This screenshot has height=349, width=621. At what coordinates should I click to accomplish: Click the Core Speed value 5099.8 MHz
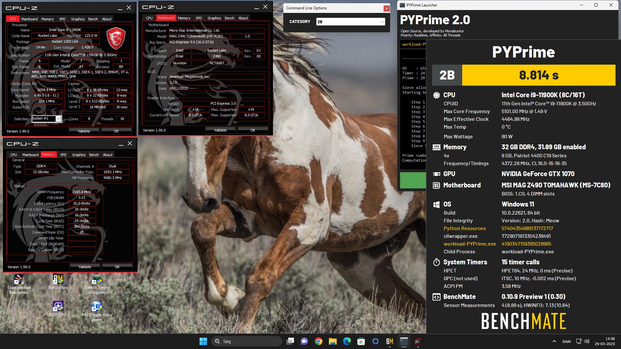point(47,90)
